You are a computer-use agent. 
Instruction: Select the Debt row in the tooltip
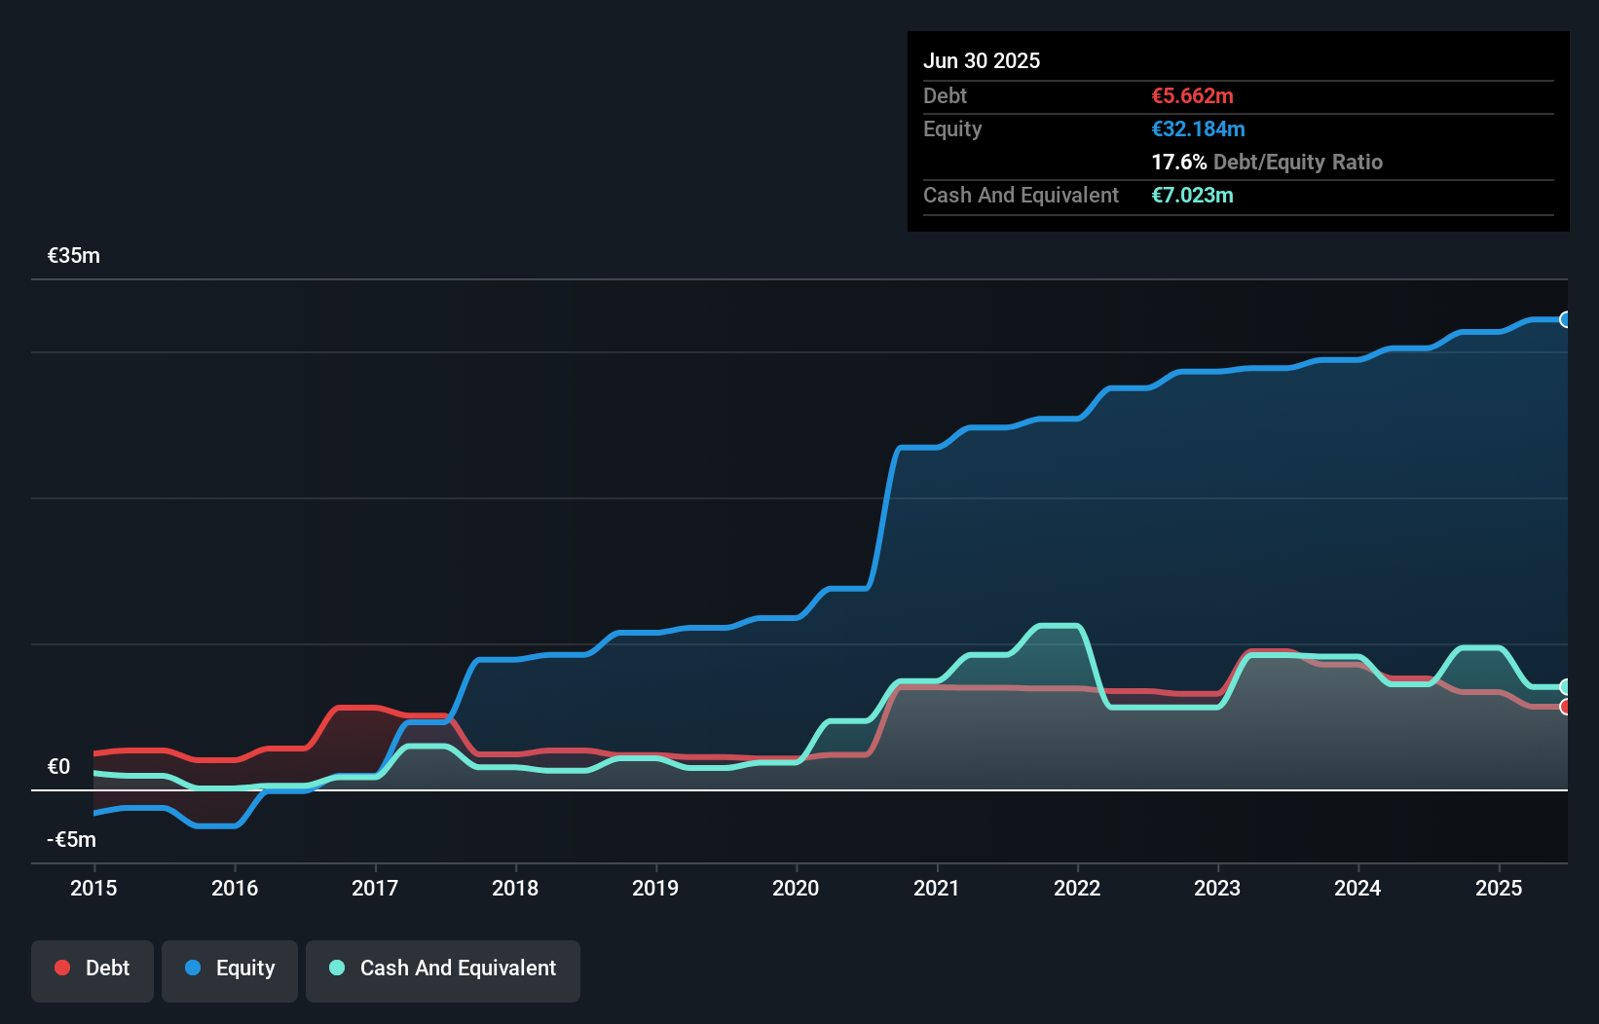tap(1237, 96)
